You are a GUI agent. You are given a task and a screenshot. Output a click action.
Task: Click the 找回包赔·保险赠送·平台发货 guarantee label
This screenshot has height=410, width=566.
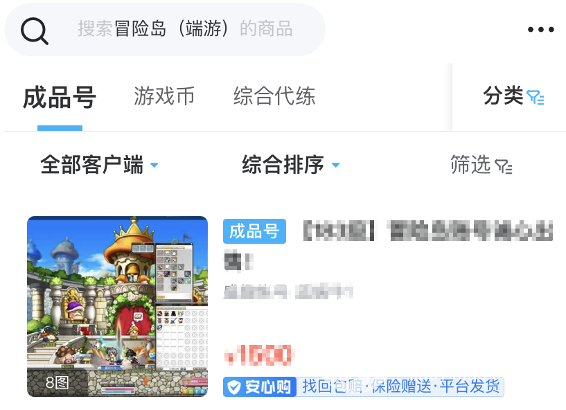point(400,386)
